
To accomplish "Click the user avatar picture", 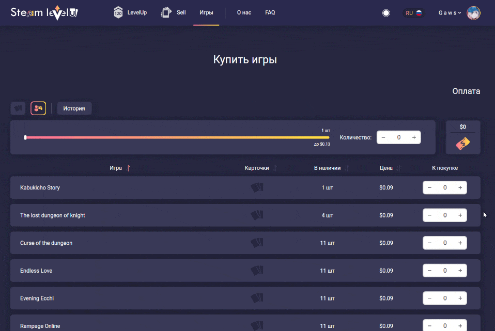I will (473, 12).
